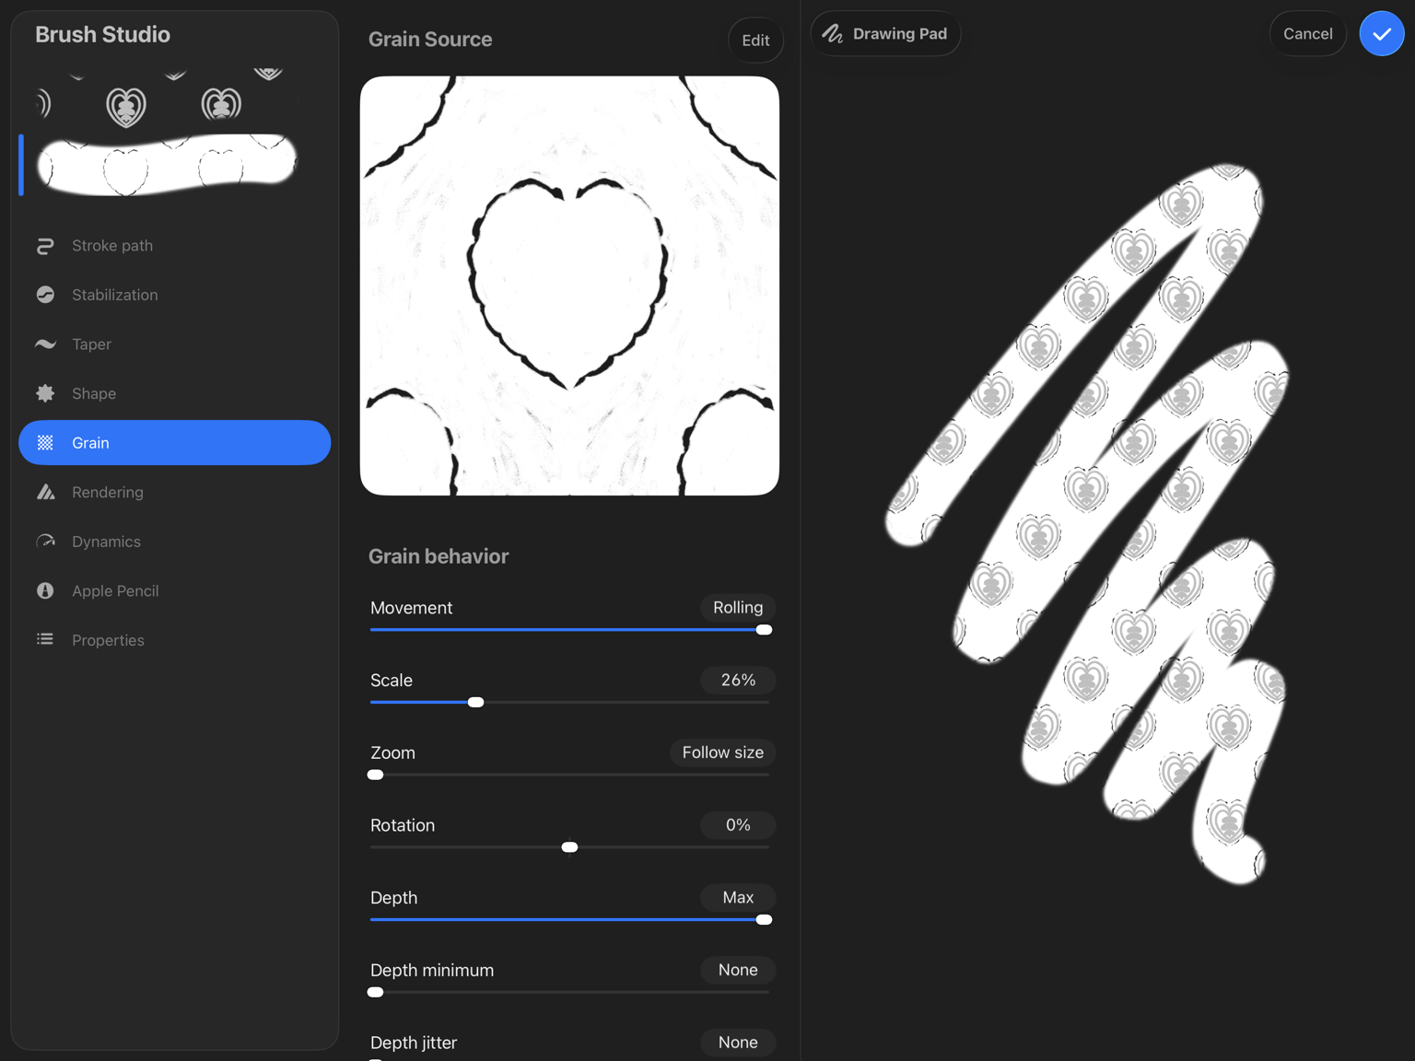Cancel the Brush Studio changes
This screenshot has height=1061, width=1415.
(1307, 34)
